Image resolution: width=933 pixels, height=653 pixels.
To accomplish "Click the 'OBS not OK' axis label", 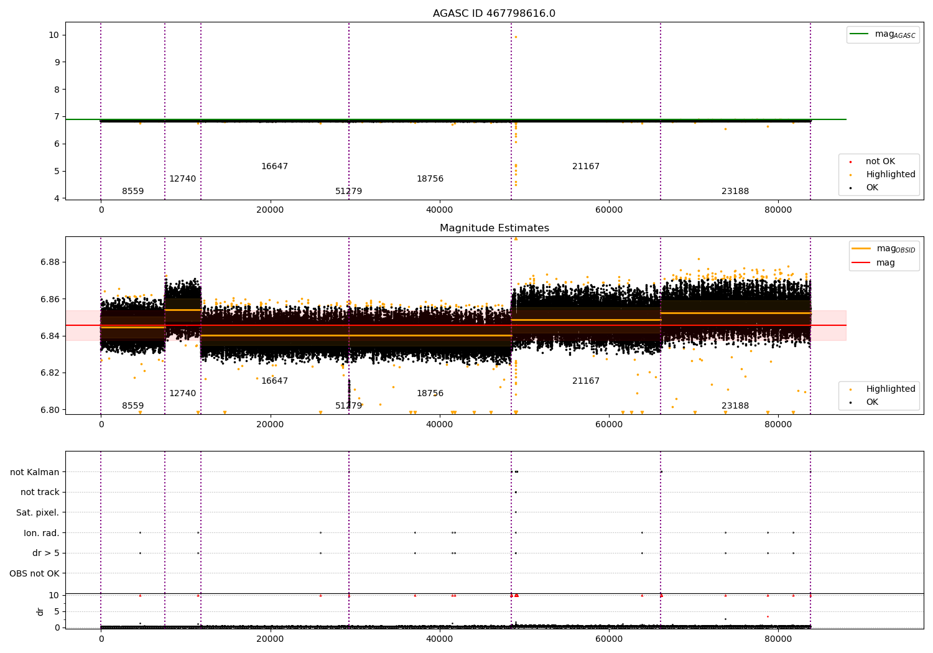I will (x=35, y=573).
